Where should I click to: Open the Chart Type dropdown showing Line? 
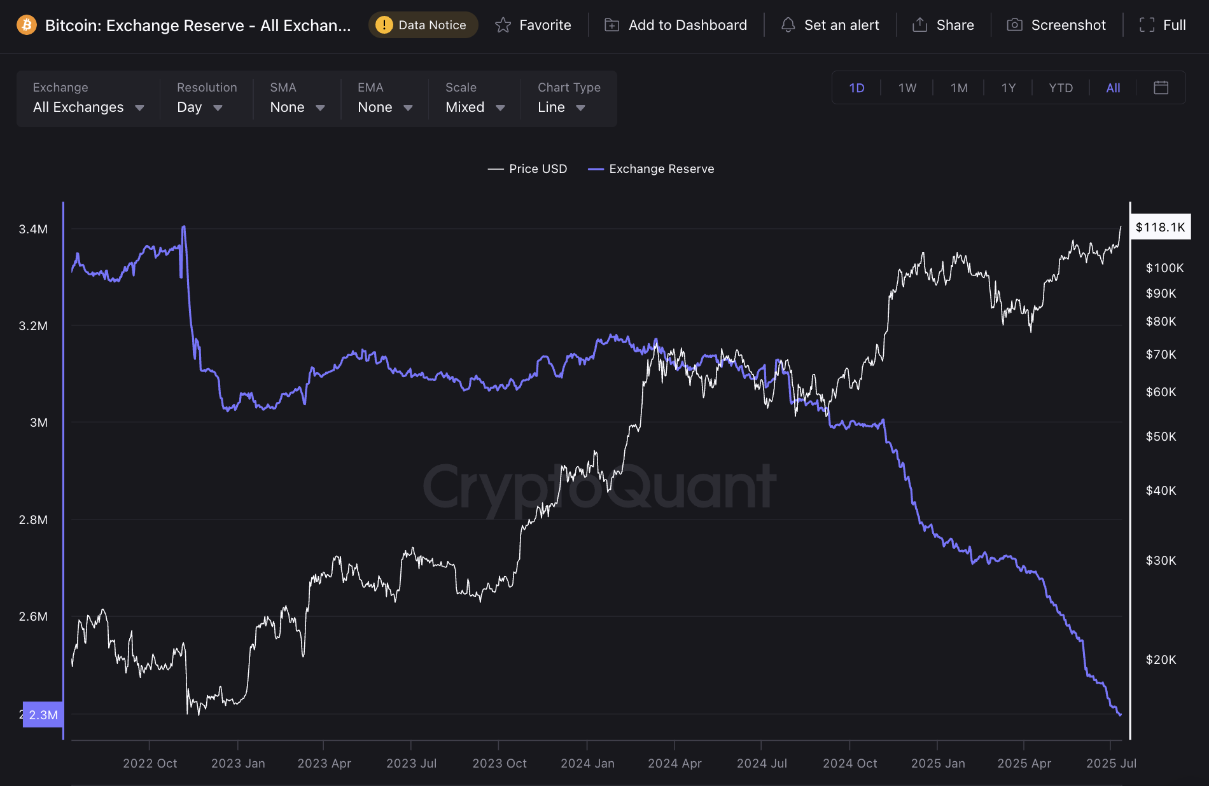559,107
